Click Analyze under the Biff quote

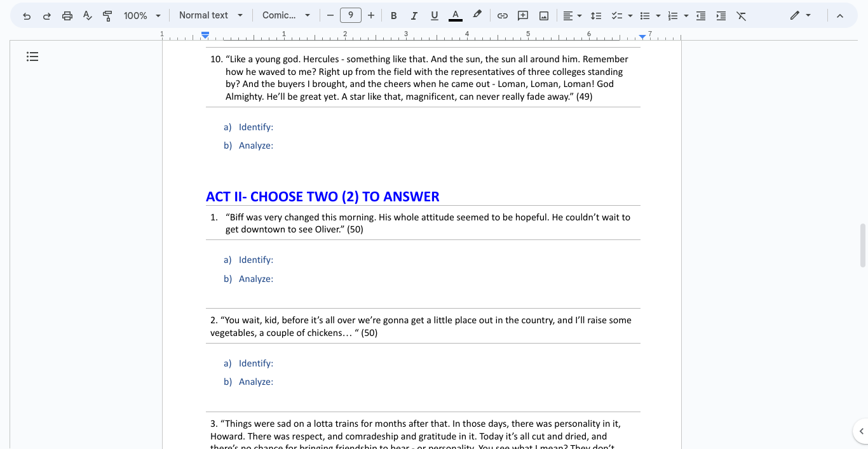(256, 279)
